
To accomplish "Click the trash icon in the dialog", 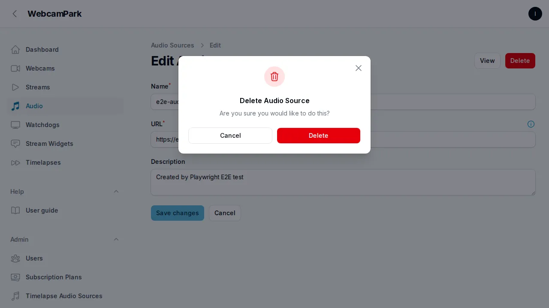I will [274, 77].
